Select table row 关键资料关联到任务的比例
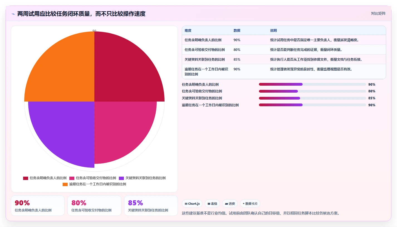The height and width of the screenshot is (227, 397). tap(284, 59)
